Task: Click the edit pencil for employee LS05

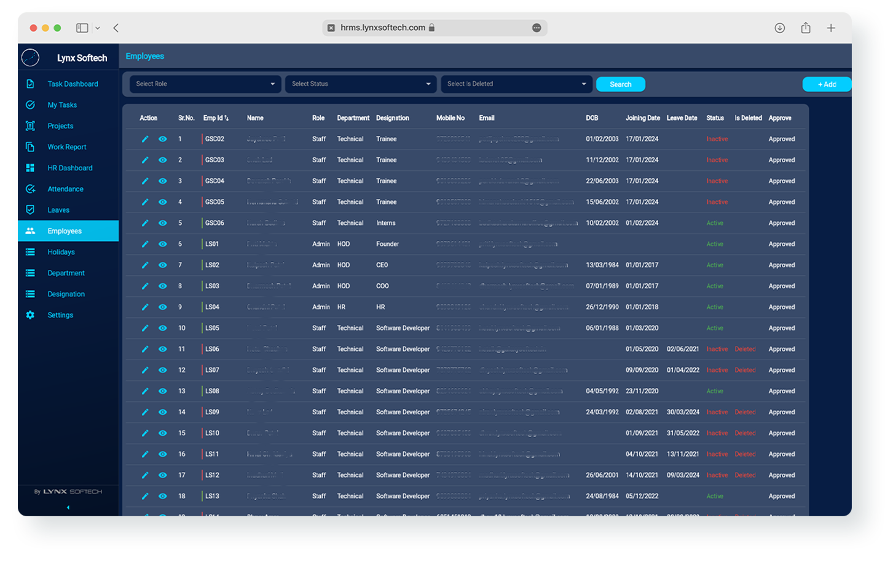Action: pyautogui.click(x=145, y=328)
